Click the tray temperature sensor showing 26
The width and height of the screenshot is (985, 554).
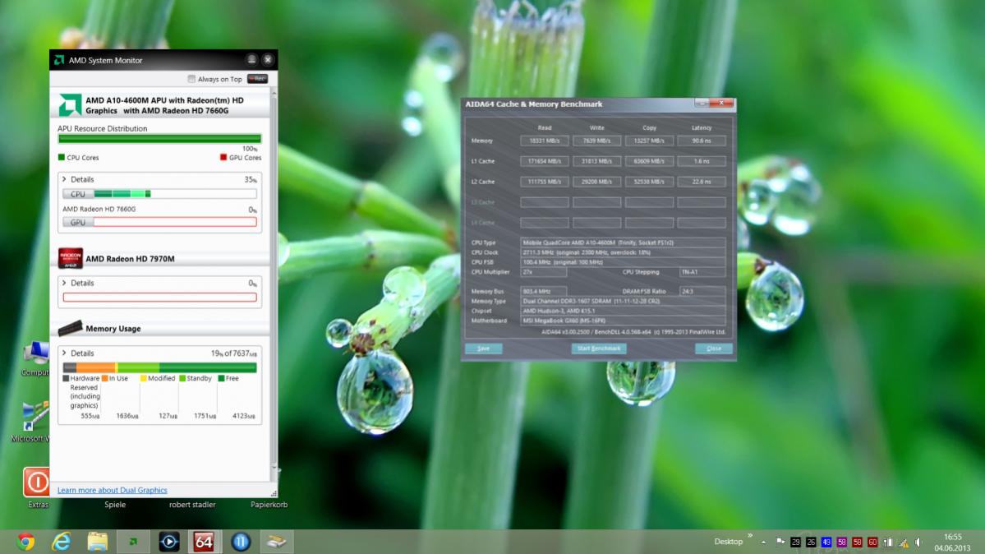[811, 542]
